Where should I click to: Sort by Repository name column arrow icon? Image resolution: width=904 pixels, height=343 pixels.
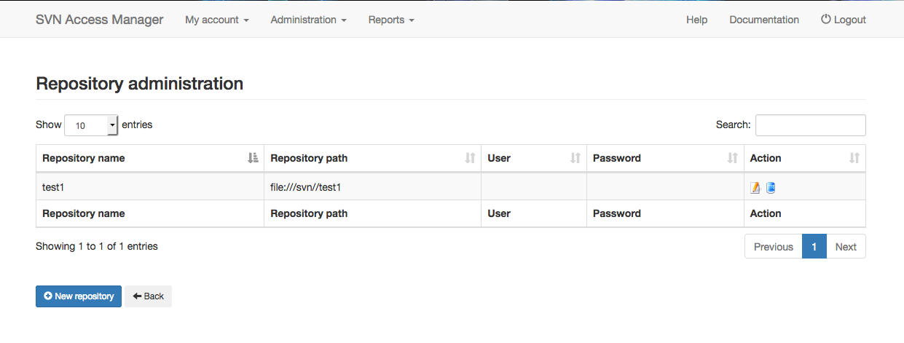253,158
